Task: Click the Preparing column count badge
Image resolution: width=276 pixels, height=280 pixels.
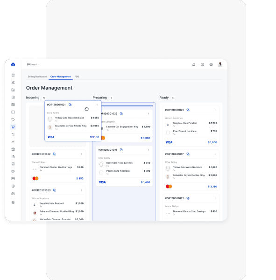Action: click(111, 98)
